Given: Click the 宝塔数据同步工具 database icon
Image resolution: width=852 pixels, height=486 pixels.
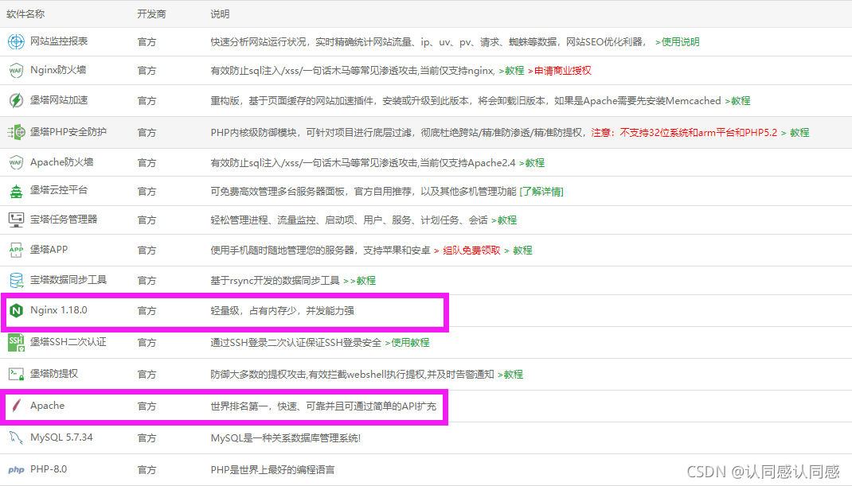Looking at the screenshot, I should coord(16,280).
